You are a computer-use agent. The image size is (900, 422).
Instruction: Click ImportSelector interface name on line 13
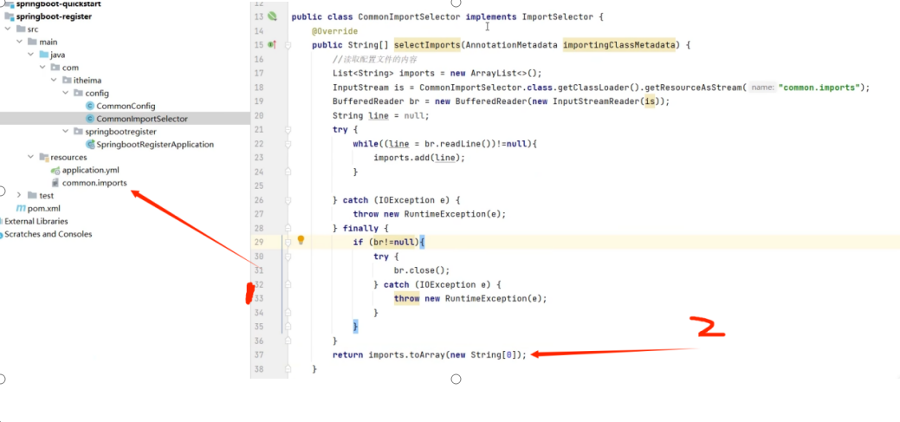click(557, 16)
